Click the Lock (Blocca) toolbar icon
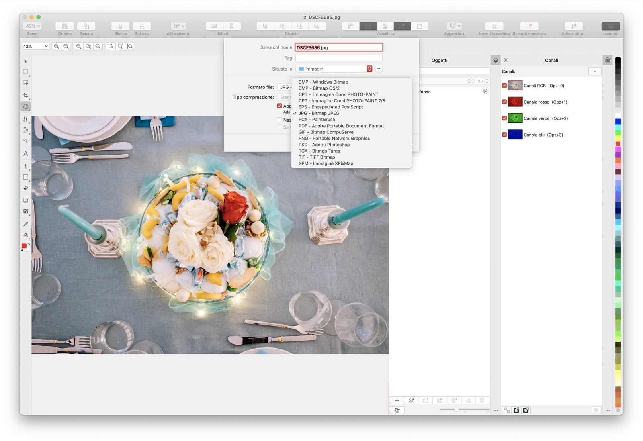The height and width of the screenshot is (441, 643). point(120,26)
